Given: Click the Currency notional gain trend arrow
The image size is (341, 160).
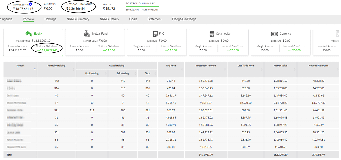Looking at the screenshot, I should [x=291, y=50].
